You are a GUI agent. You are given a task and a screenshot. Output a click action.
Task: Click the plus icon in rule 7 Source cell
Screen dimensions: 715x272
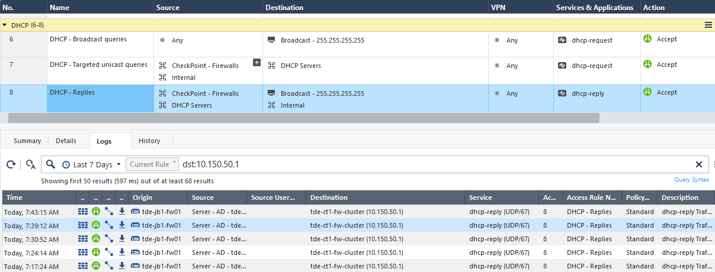tap(256, 62)
